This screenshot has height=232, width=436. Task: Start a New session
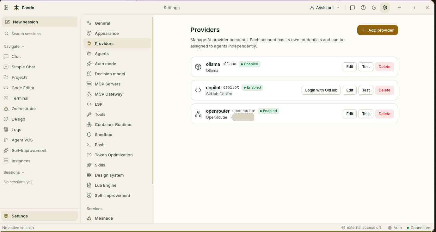tap(40, 22)
